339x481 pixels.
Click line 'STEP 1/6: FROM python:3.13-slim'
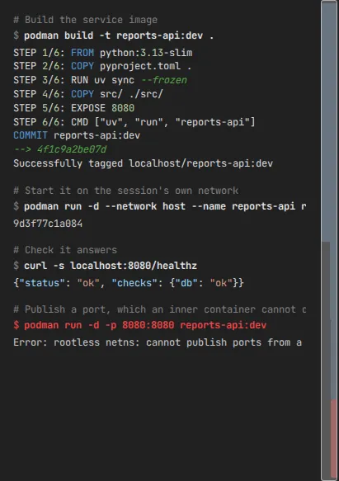pyautogui.click(x=103, y=53)
